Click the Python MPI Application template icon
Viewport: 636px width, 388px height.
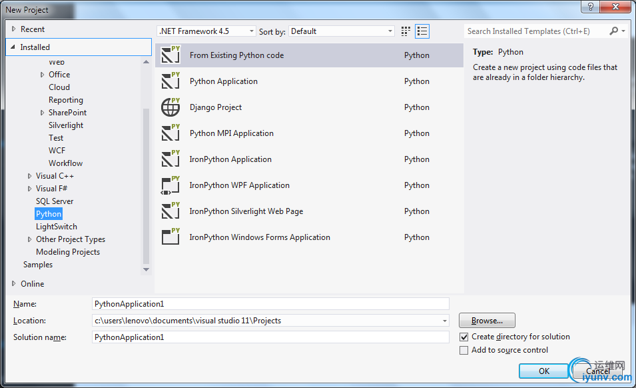[x=170, y=133]
